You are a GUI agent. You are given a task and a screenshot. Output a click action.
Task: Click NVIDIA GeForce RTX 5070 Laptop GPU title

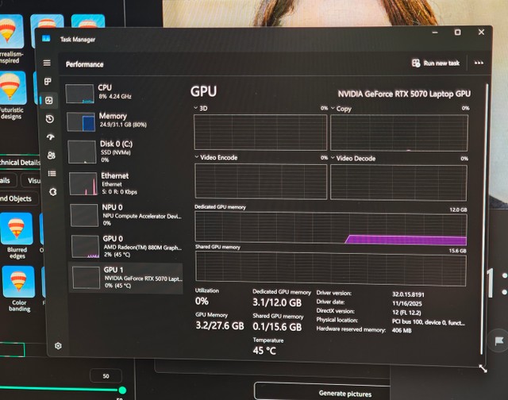click(404, 94)
